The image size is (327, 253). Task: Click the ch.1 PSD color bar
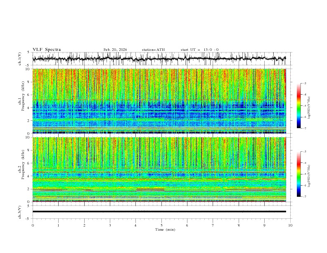(299, 106)
